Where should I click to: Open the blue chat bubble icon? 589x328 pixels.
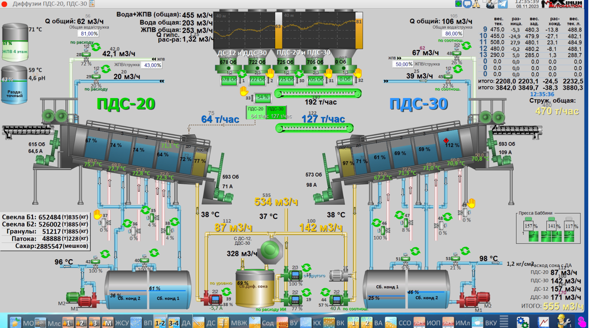click(x=467, y=4)
